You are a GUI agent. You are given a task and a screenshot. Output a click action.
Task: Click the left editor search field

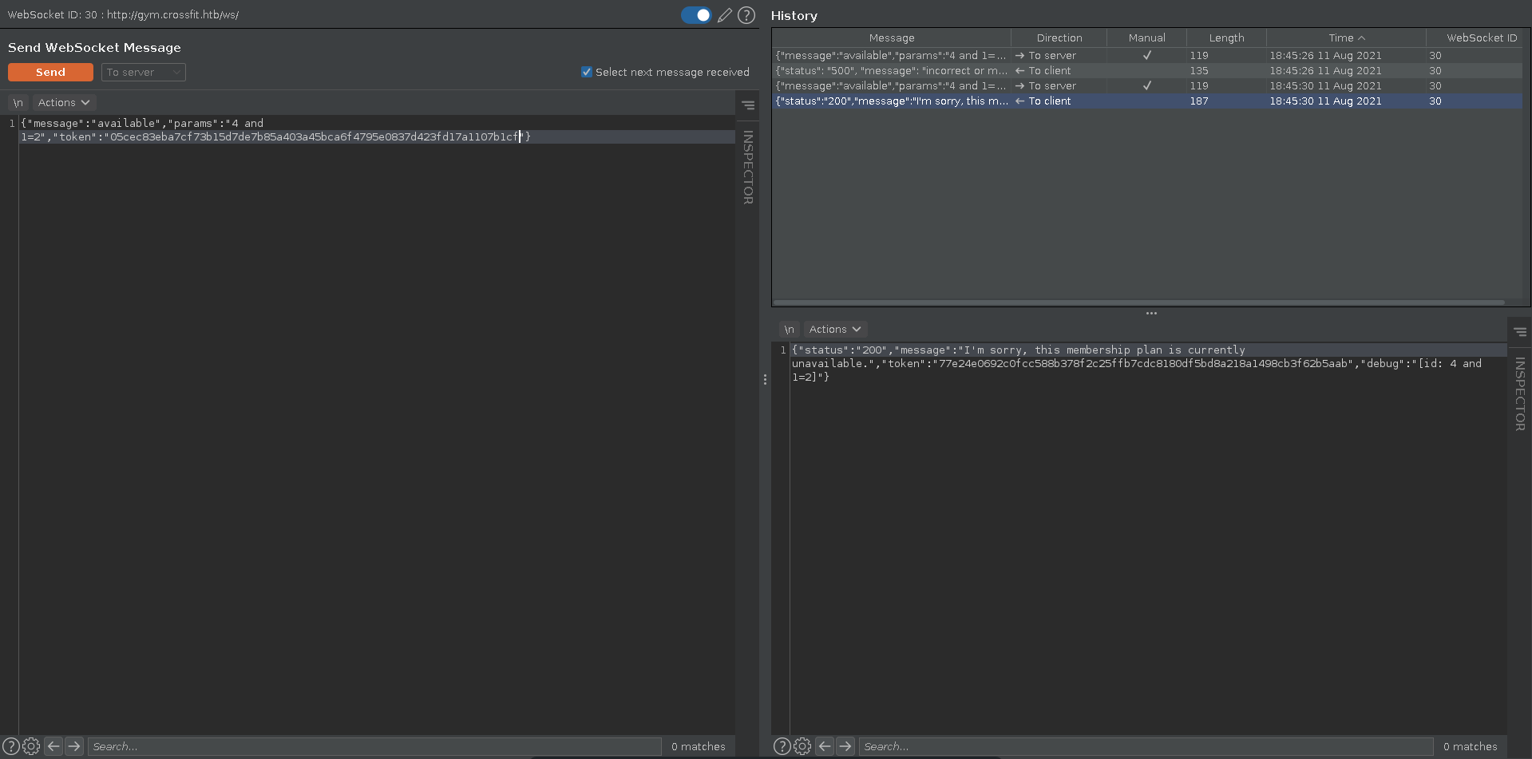374,746
